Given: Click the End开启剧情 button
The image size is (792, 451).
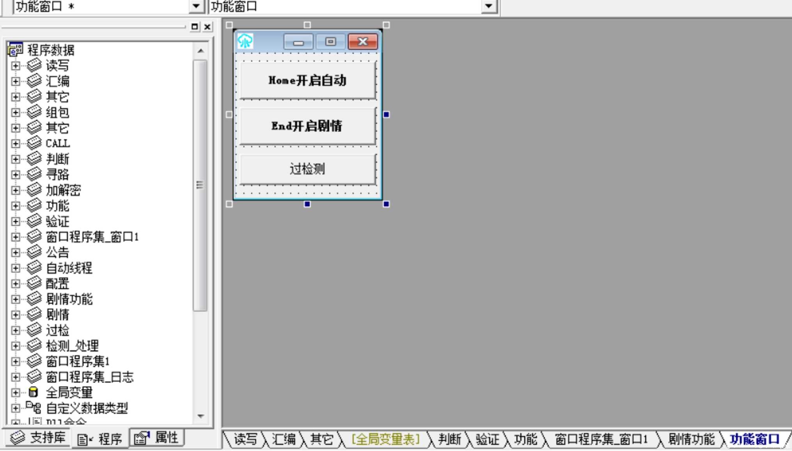Looking at the screenshot, I should point(307,126).
